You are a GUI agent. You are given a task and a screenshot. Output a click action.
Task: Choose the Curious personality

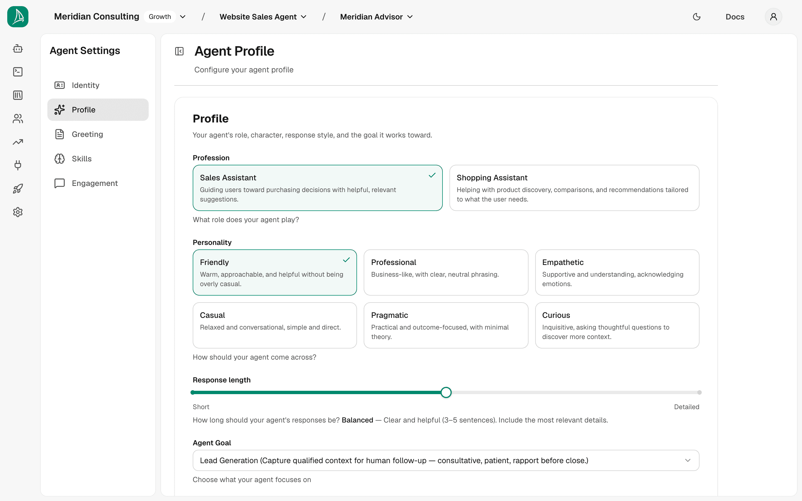pos(617,325)
